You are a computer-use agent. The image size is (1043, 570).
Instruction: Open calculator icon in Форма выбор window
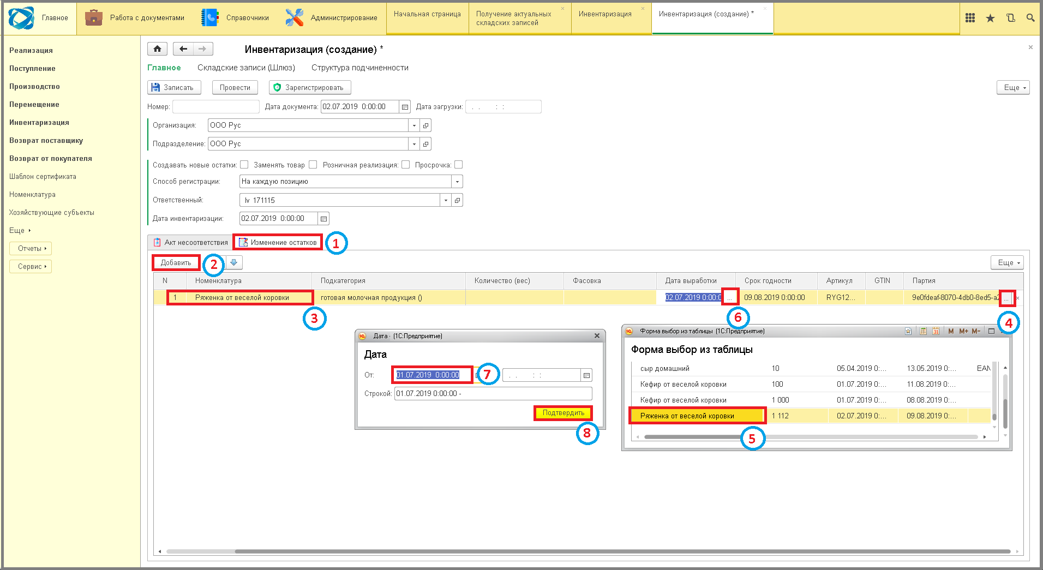(923, 331)
